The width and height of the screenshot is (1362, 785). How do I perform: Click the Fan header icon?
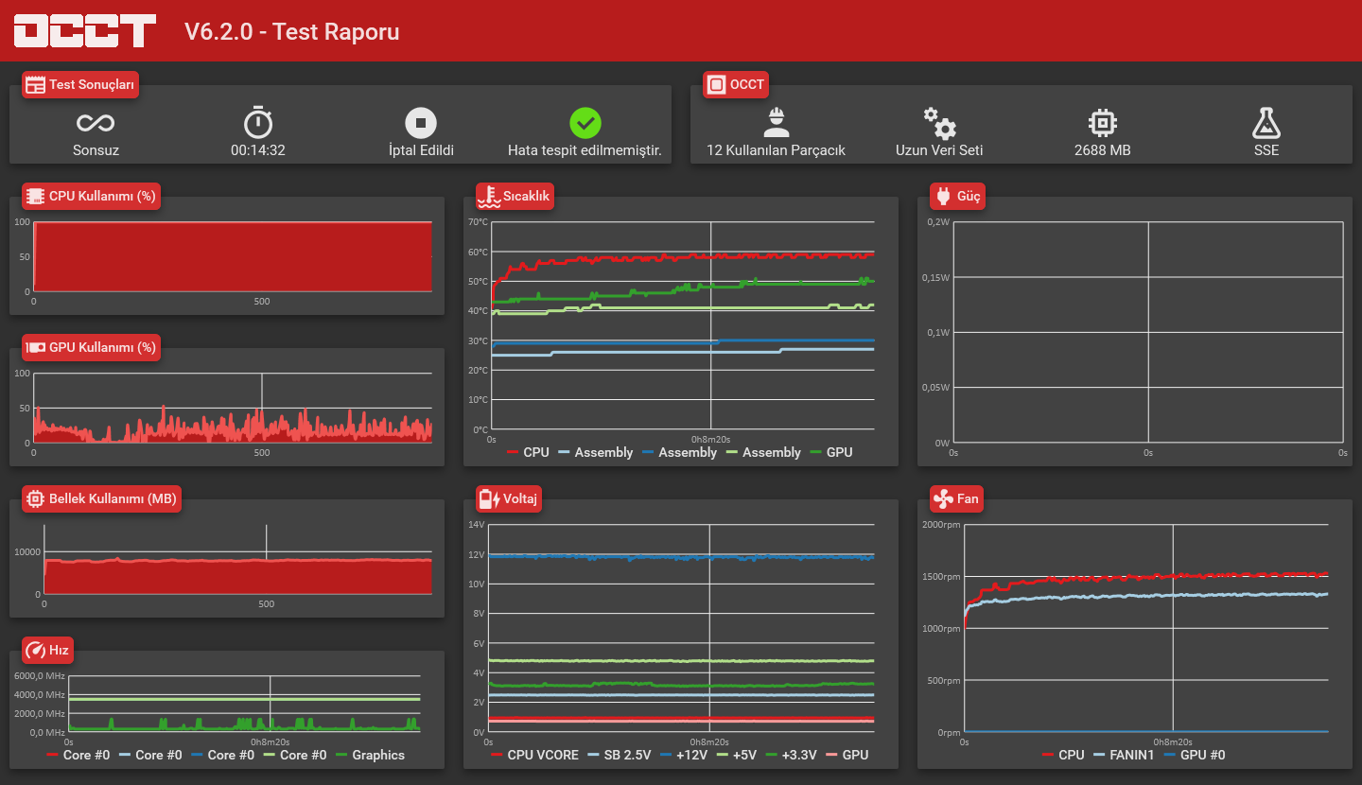(x=943, y=498)
